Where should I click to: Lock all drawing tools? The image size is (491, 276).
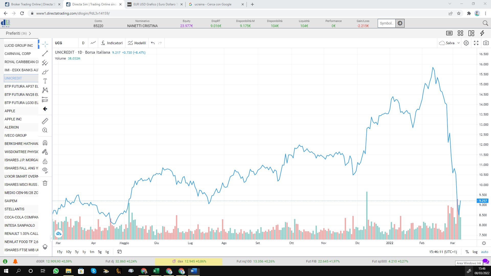click(x=45, y=161)
